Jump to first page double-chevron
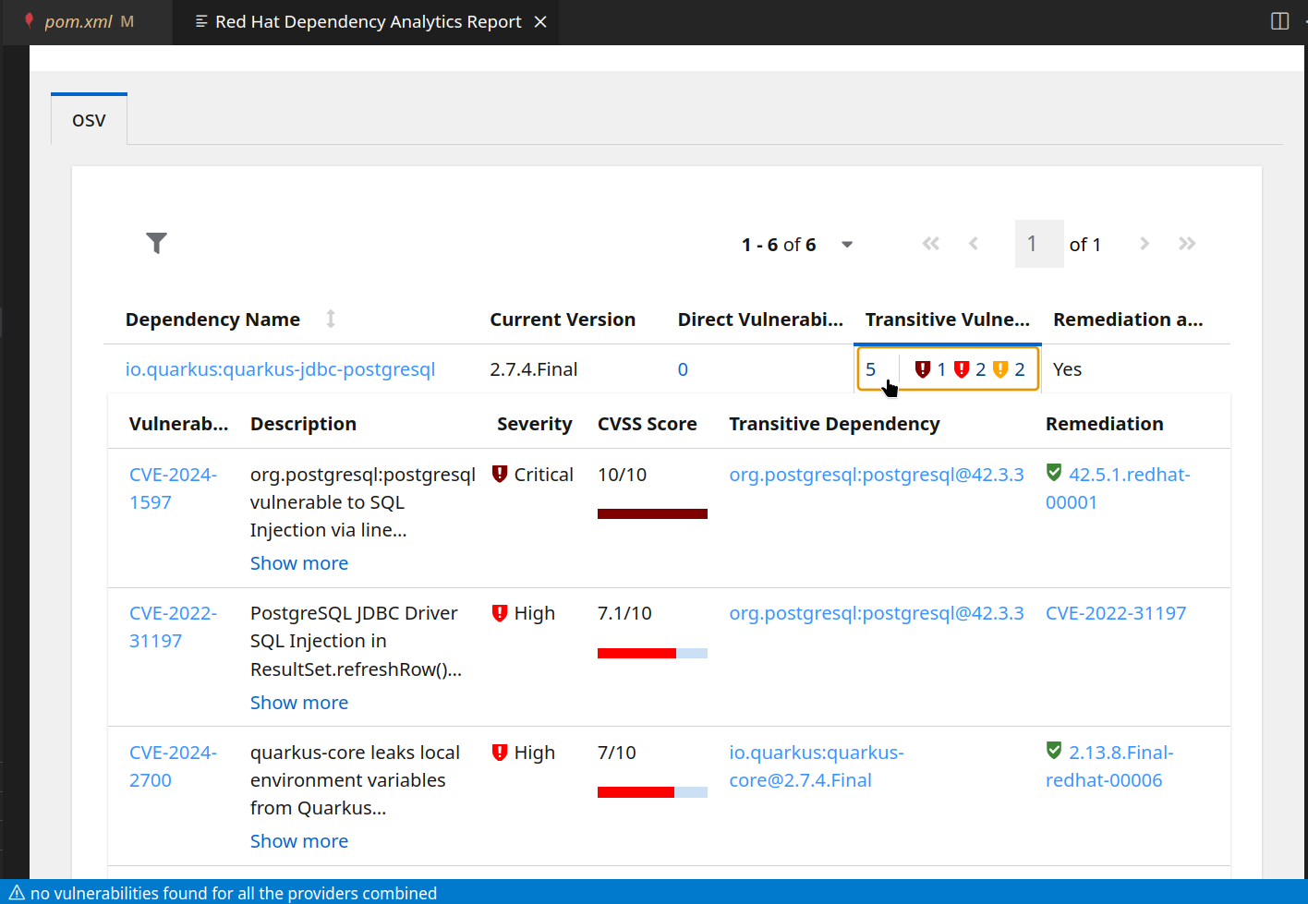 tap(930, 244)
